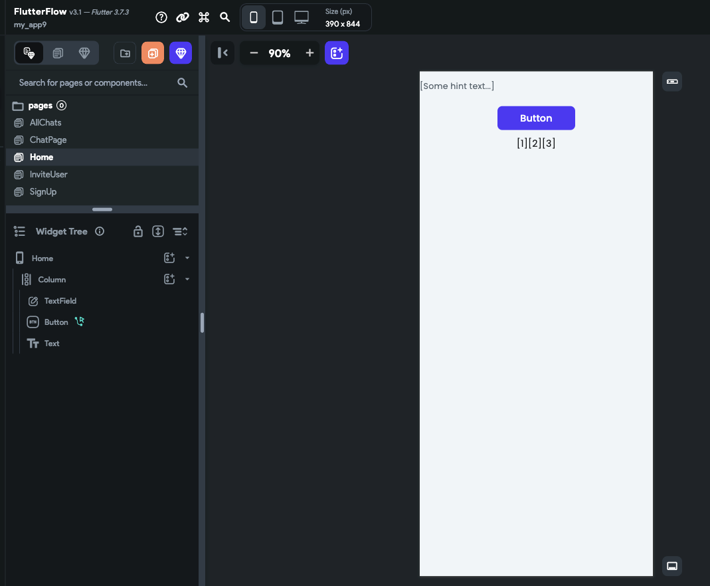The width and height of the screenshot is (710, 586).
Task: Select TextField in Widget Tree
Action: point(60,301)
